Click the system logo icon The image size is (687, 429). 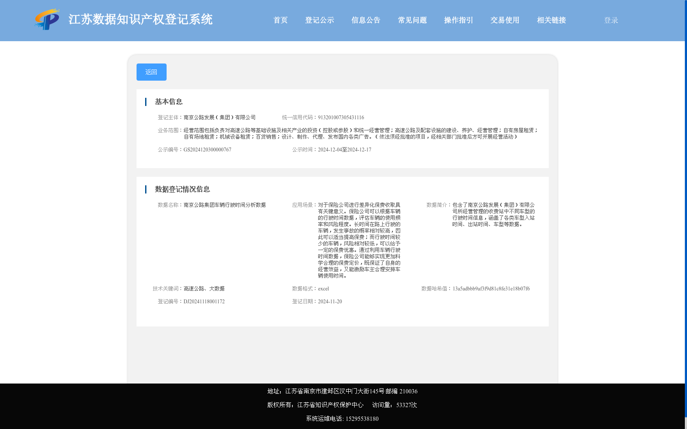click(47, 20)
